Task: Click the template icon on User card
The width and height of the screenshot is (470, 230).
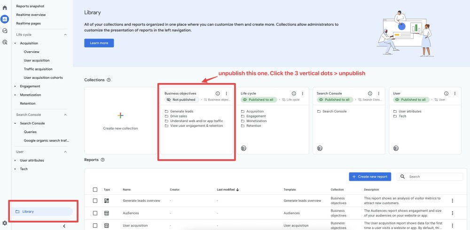Action: tap(396, 148)
